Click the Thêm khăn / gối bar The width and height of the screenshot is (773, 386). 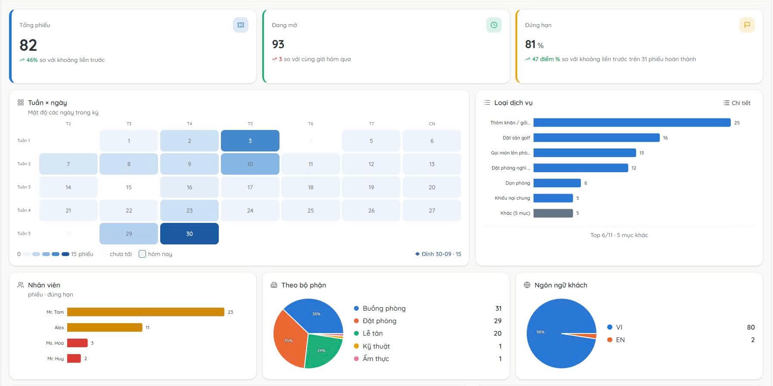tap(632, 123)
